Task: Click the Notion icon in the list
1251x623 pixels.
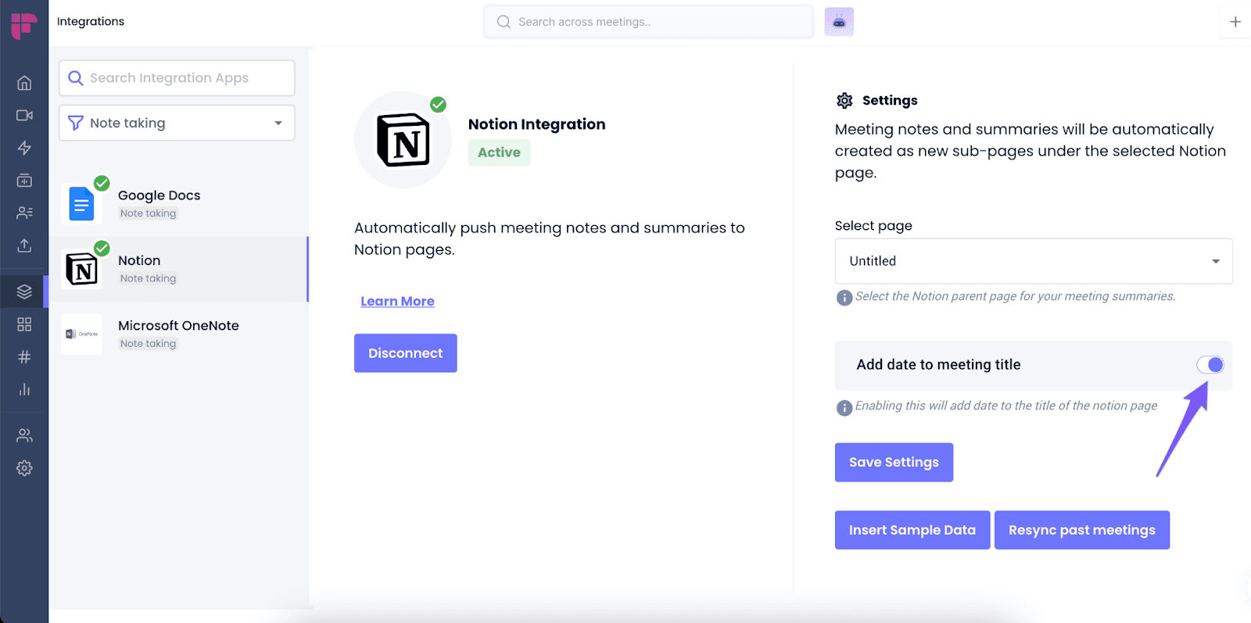Action: pyautogui.click(x=81, y=269)
